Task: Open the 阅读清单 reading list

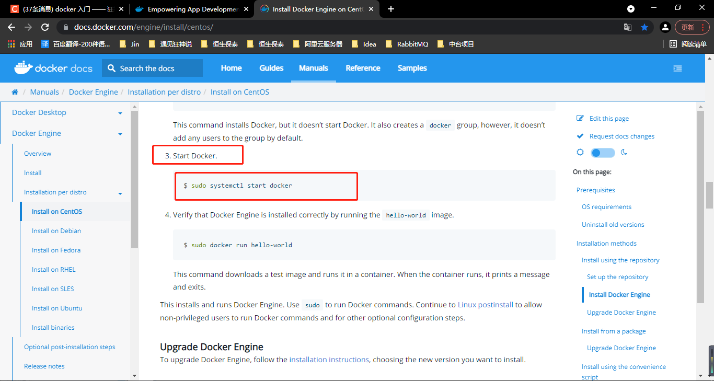Action: pyautogui.click(x=688, y=44)
